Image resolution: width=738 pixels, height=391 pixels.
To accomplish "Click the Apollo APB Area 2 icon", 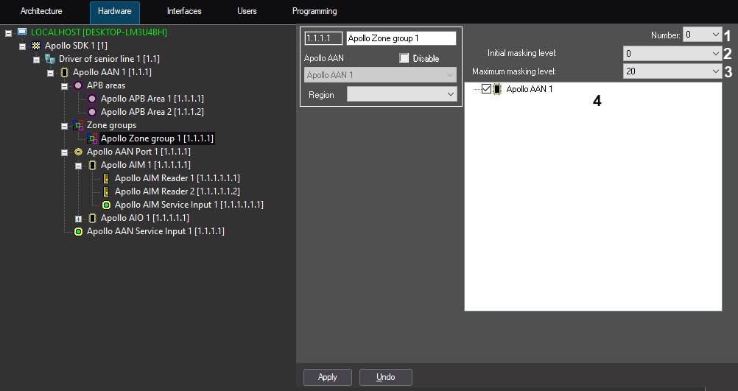I will 92,112.
